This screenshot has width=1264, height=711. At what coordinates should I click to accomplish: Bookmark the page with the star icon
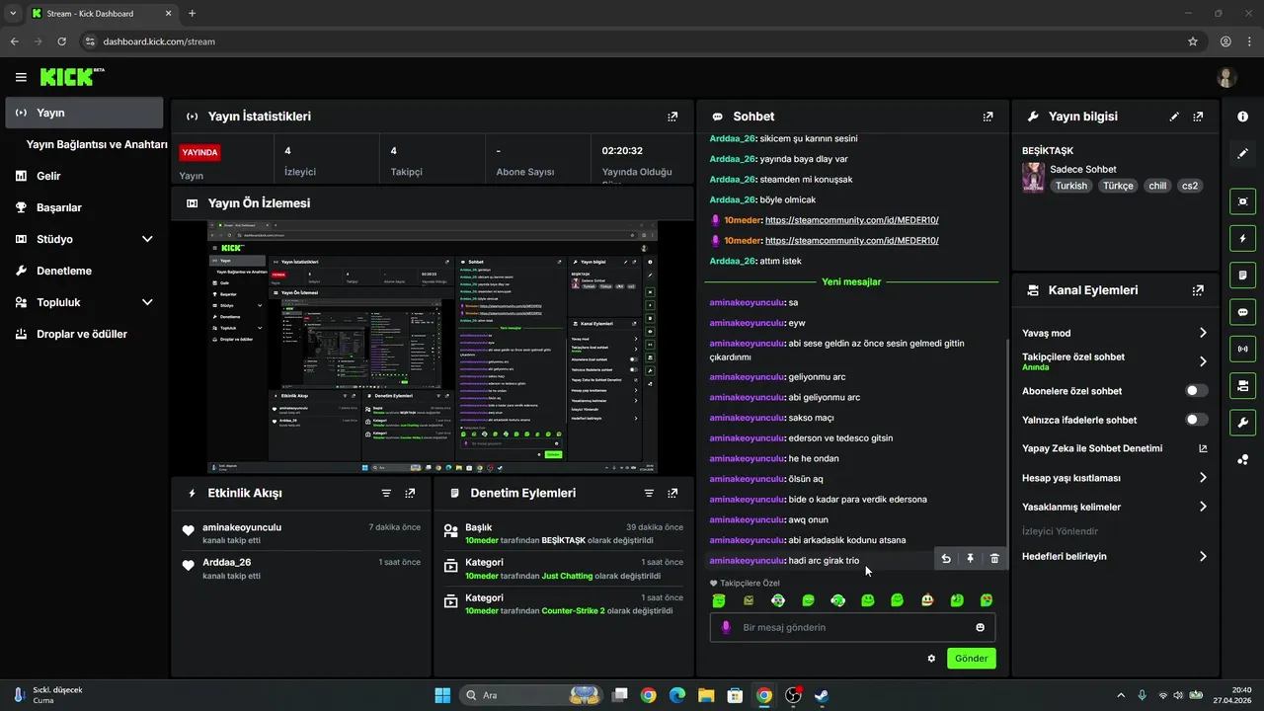point(1193,41)
